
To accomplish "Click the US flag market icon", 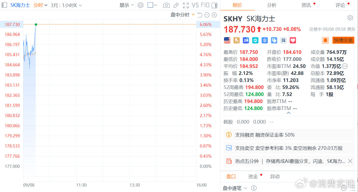I will 227,40.
